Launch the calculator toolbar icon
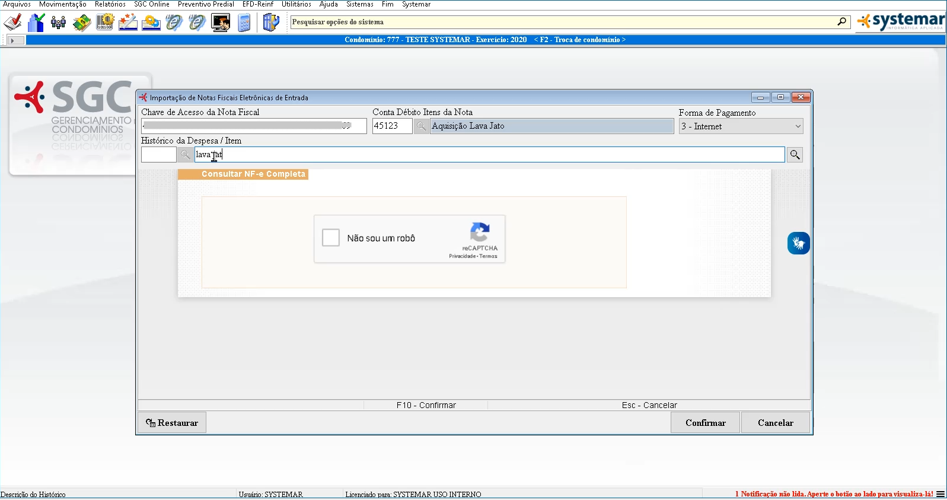Screen dimensions: 947x500 (x=244, y=23)
